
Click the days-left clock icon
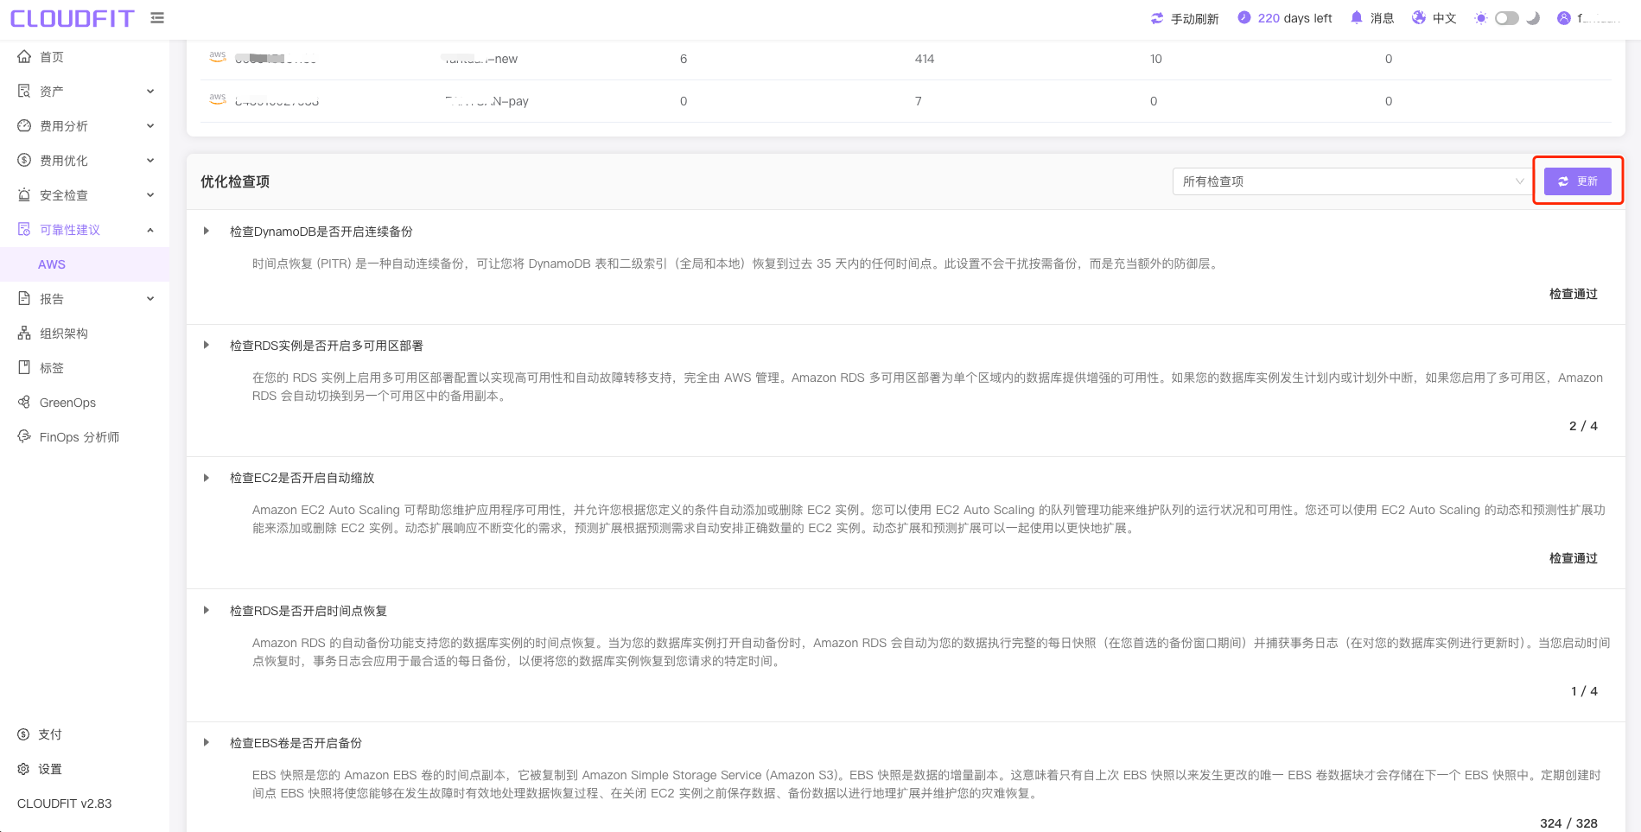[x=1244, y=17]
